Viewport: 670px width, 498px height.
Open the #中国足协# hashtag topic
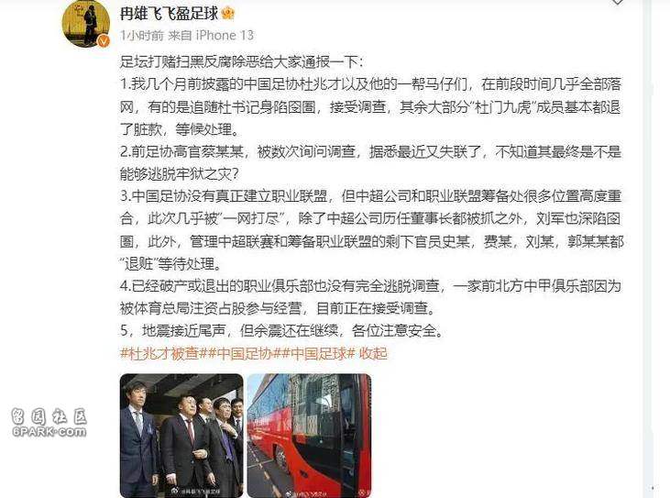(244, 353)
